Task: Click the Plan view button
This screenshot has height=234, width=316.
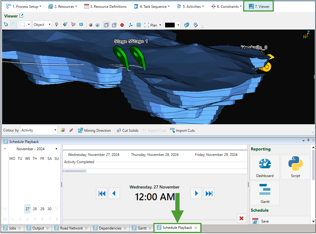Action: point(151,25)
